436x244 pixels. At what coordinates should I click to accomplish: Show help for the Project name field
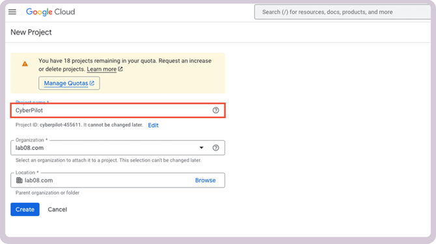[216, 110]
